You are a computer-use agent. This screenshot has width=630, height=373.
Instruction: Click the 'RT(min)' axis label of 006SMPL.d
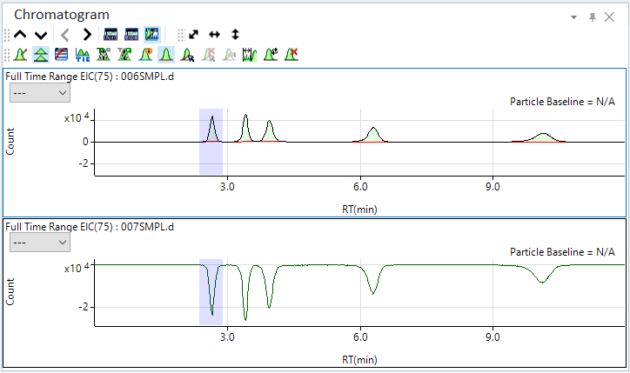359,210
